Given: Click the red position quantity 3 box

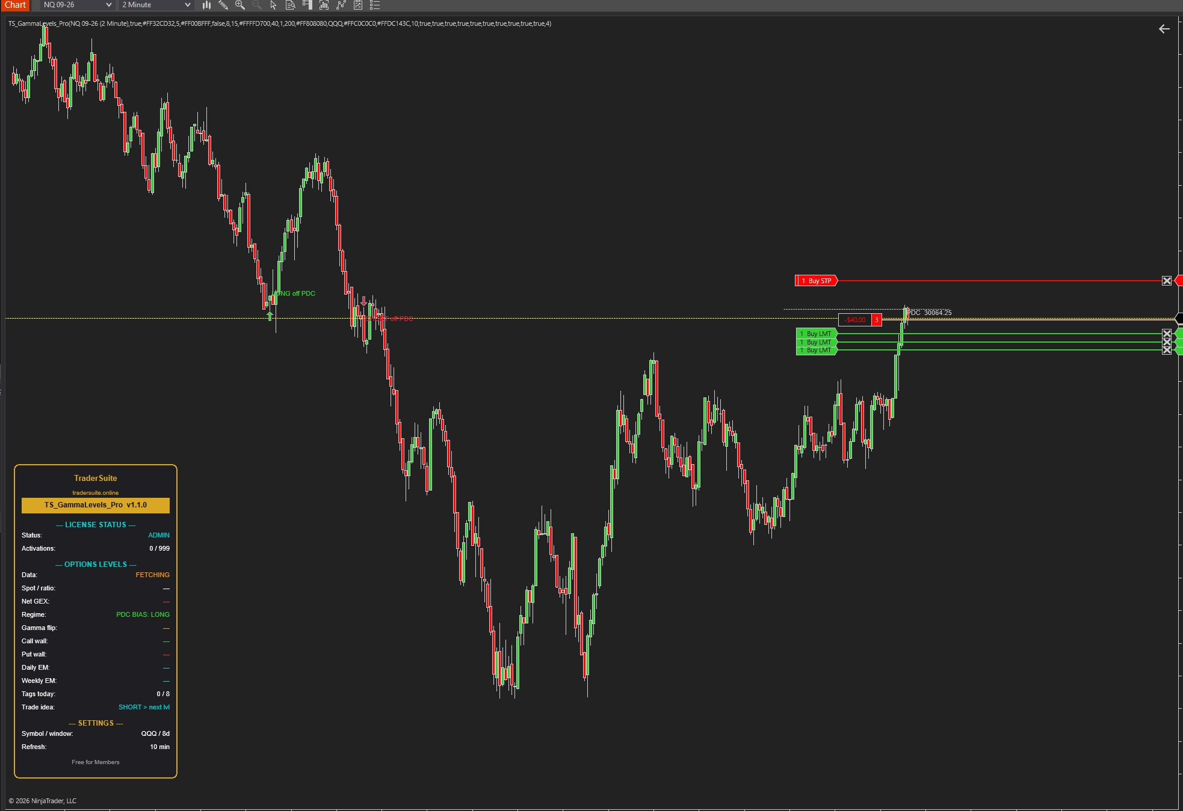Looking at the screenshot, I should (877, 320).
